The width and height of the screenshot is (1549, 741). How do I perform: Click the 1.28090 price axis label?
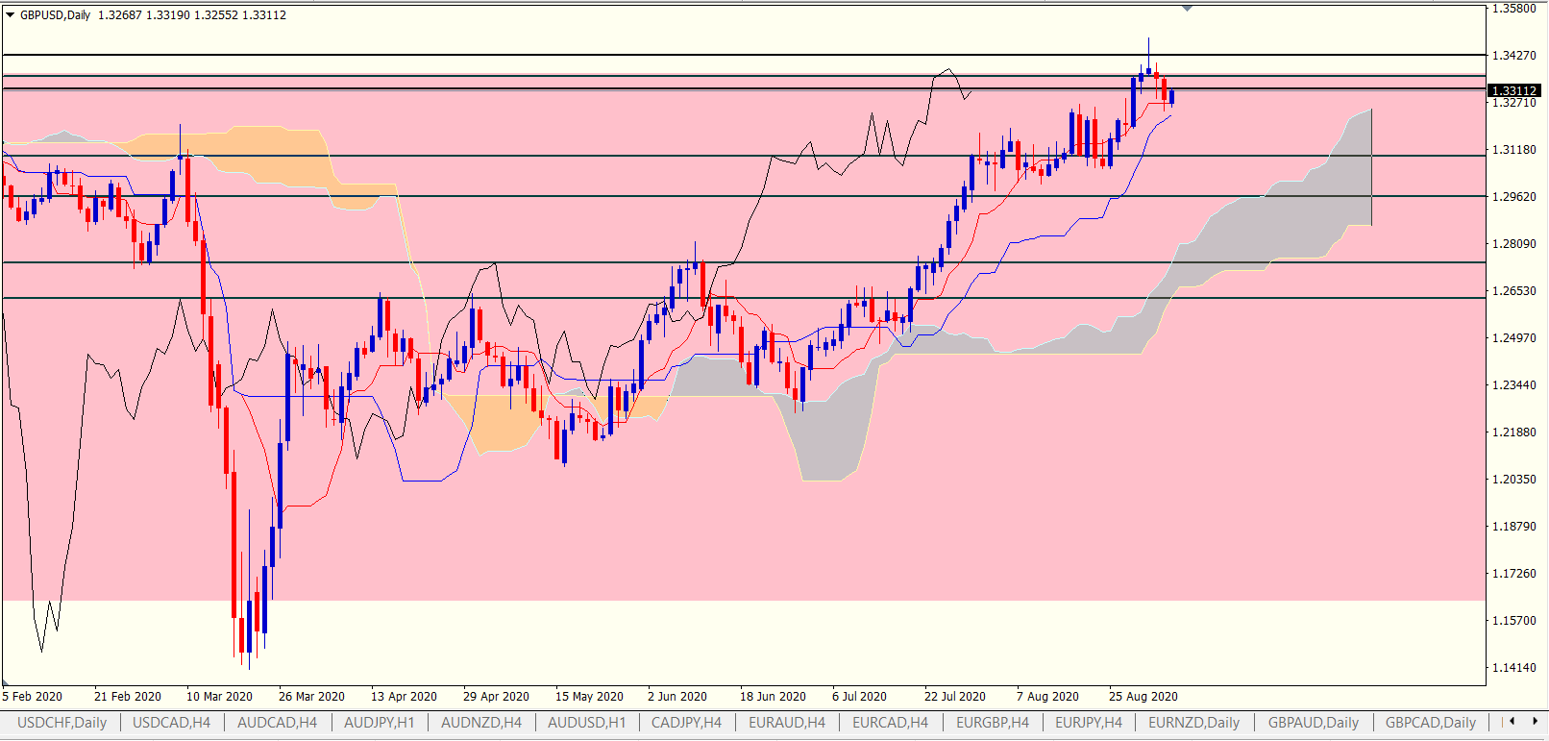click(x=1513, y=244)
